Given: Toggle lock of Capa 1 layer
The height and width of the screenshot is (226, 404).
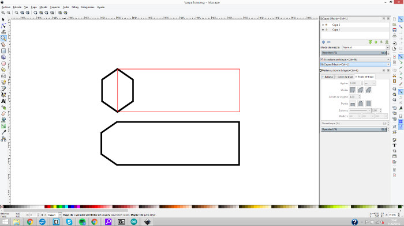Looking at the screenshot, I should tap(327, 30).
